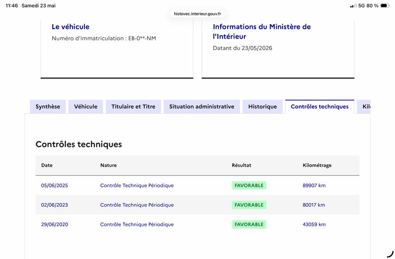Open the partially visible Kilométrage tab

364,107
